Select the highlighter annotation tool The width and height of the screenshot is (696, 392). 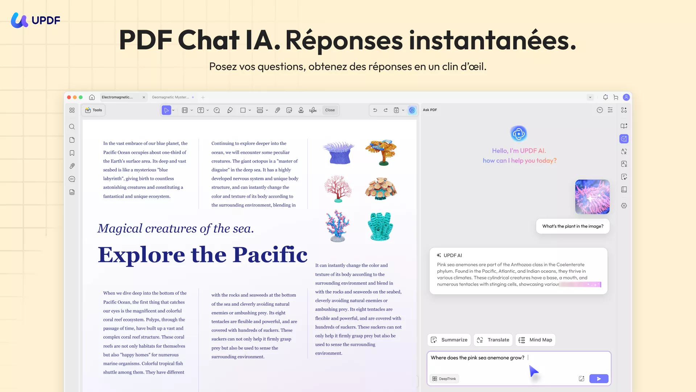coord(231,110)
